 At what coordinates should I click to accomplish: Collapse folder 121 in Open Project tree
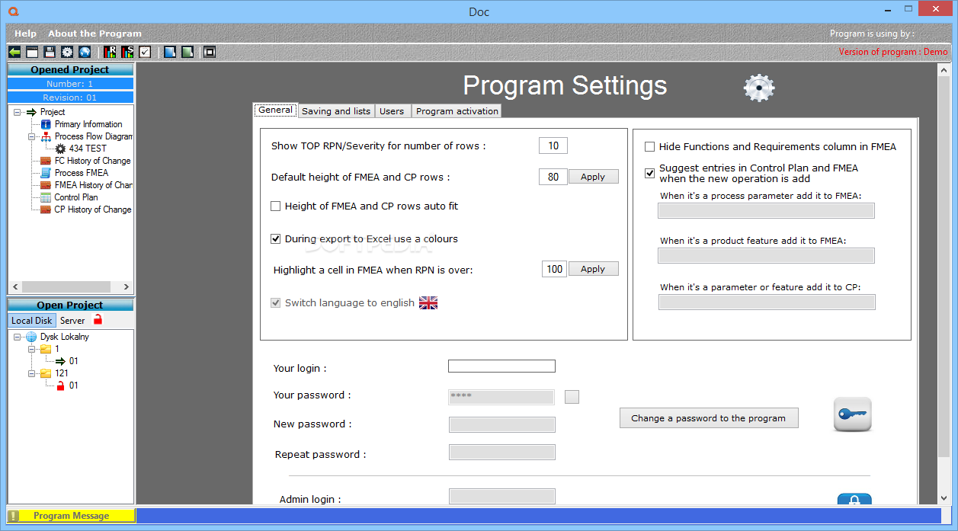tap(32, 373)
